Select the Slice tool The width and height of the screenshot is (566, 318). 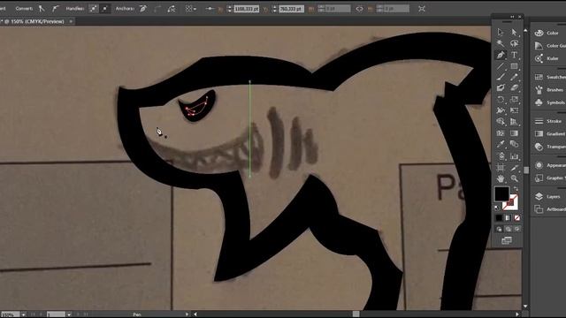pyautogui.click(x=514, y=168)
